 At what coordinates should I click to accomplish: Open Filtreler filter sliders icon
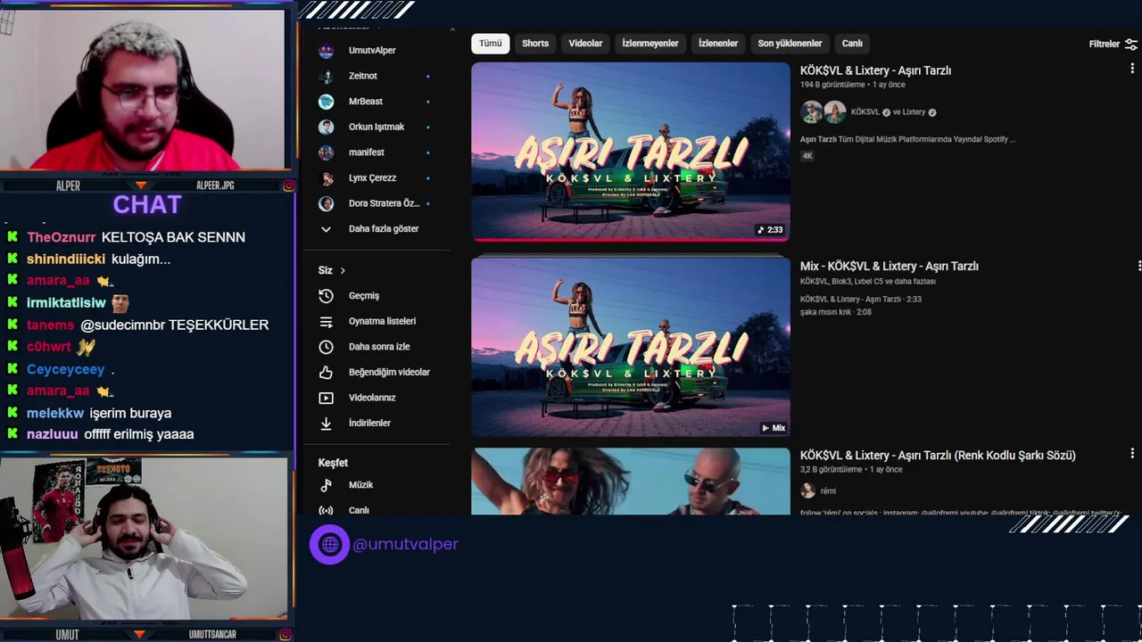click(x=1131, y=44)
